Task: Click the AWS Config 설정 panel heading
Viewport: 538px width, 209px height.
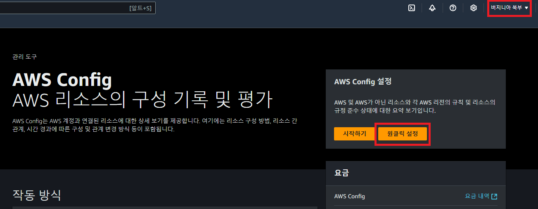Action: 363,82
